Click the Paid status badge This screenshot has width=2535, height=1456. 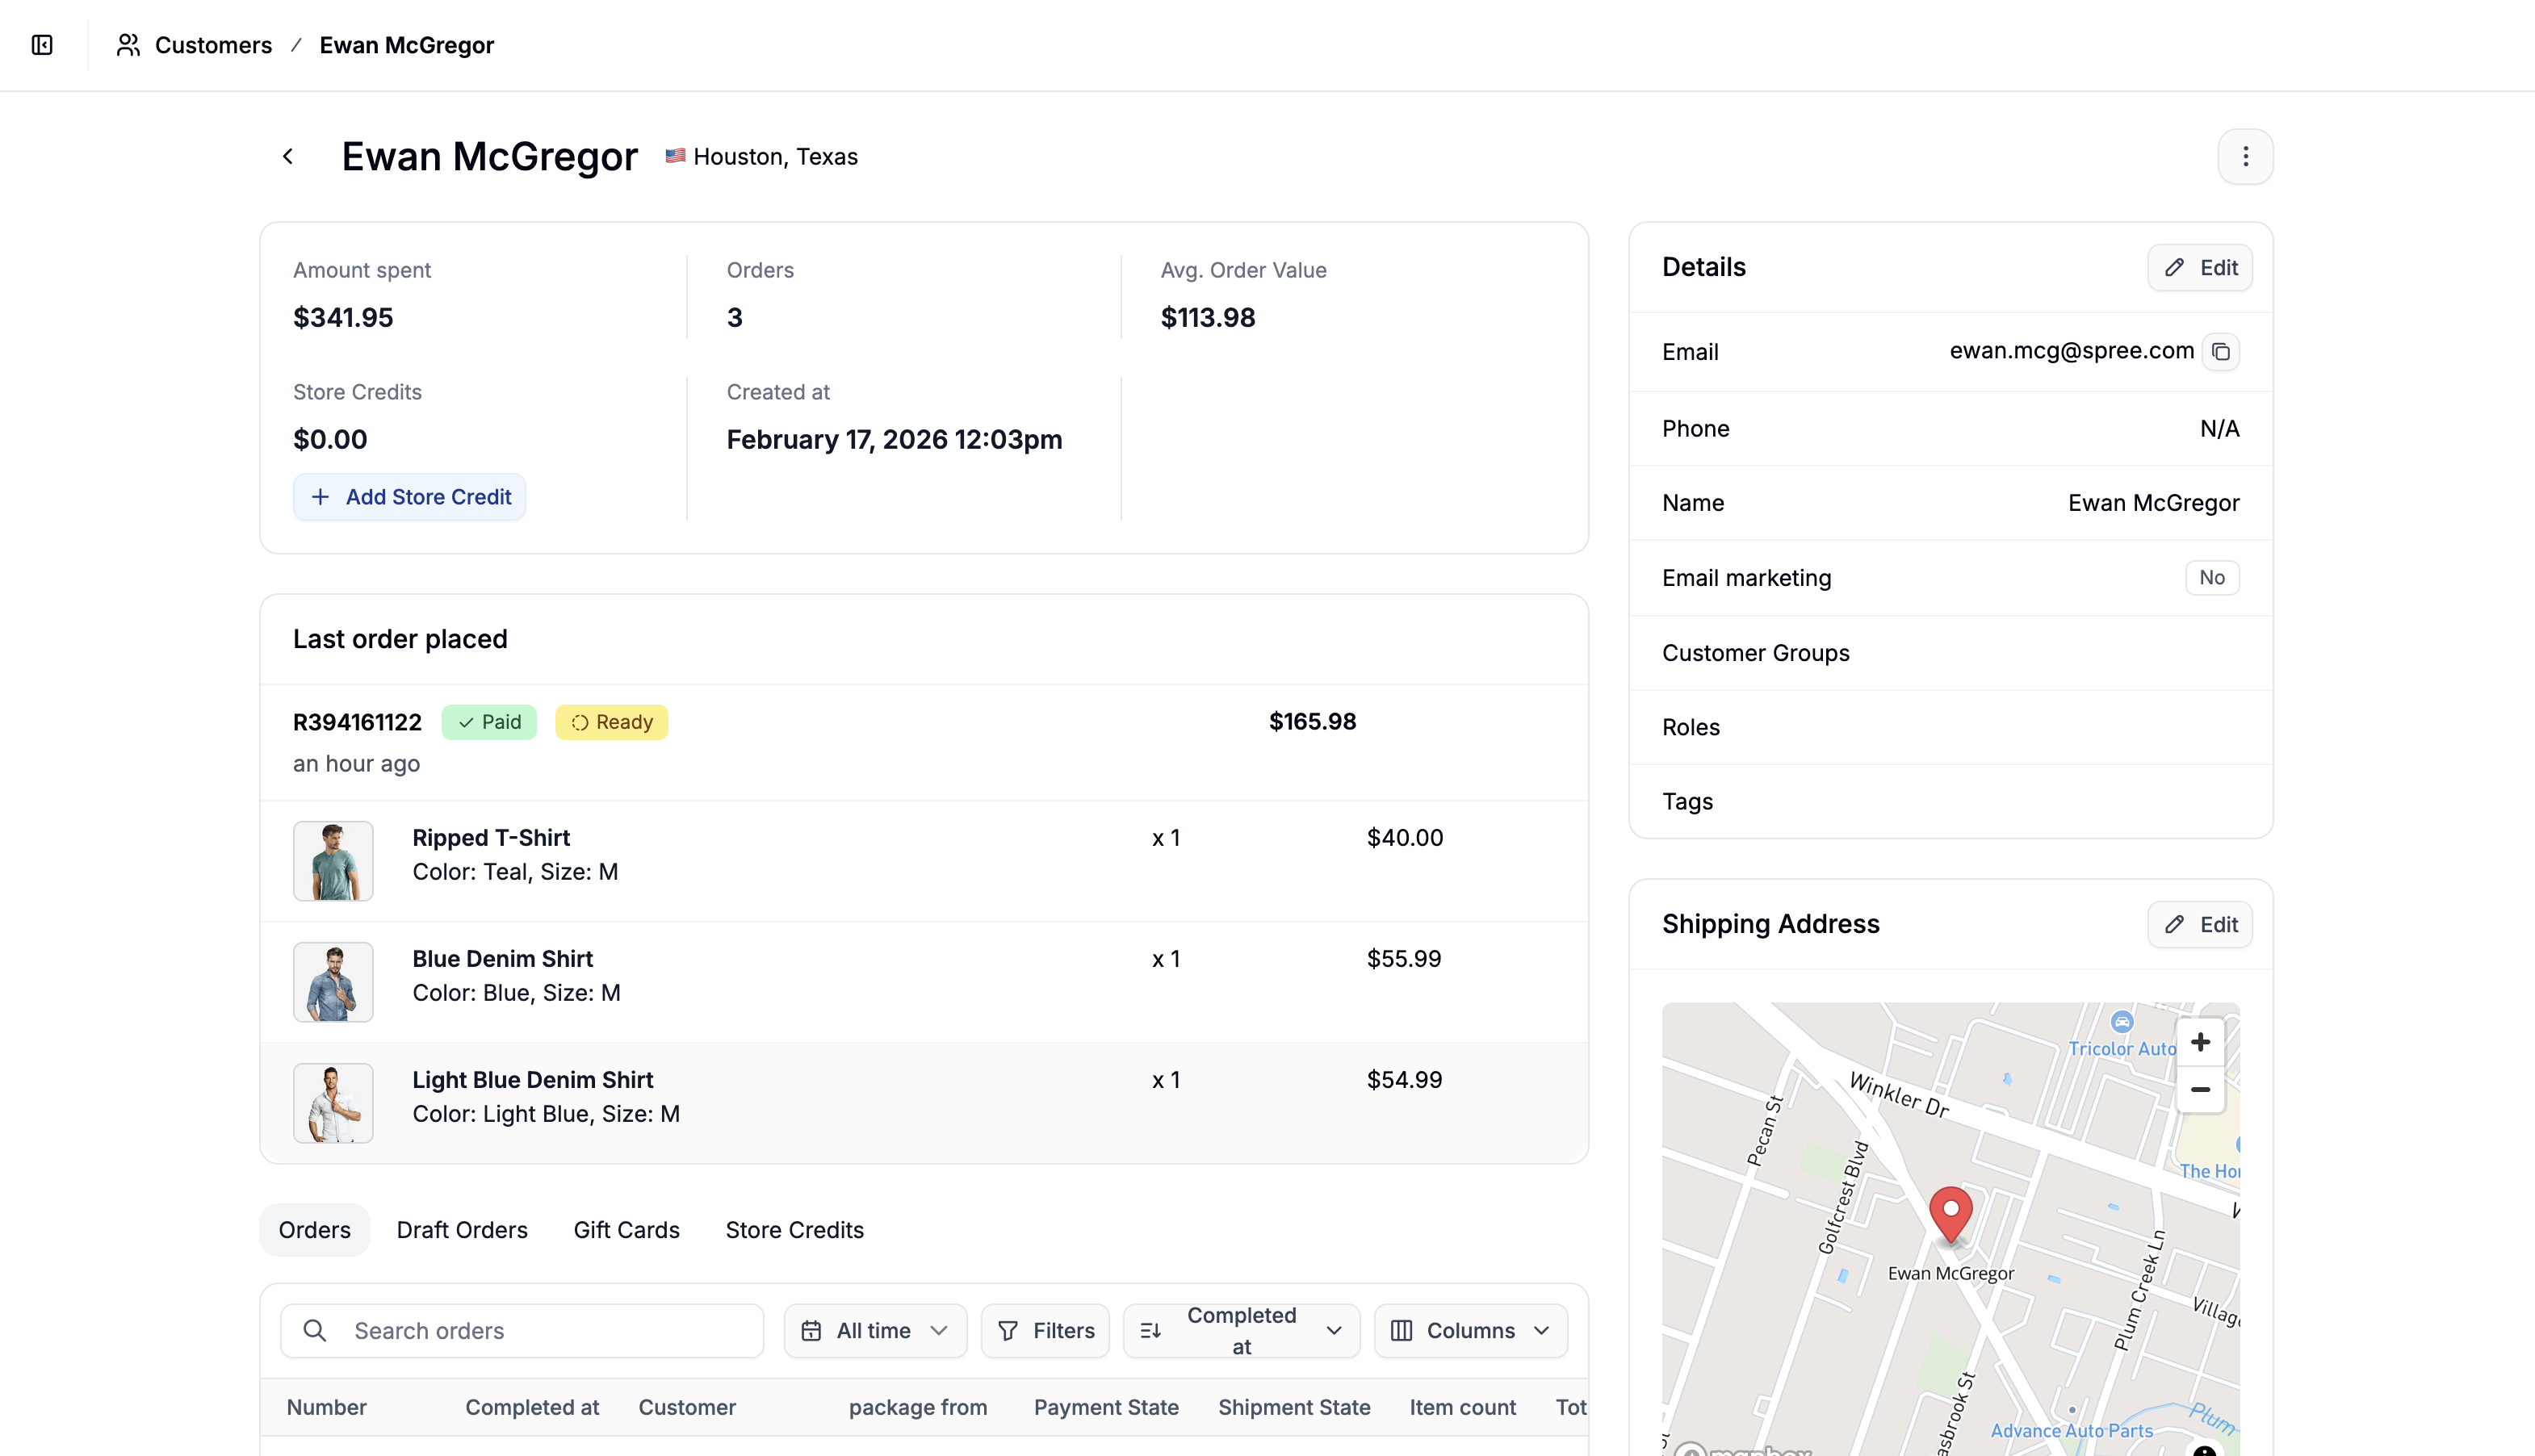pyautogui.click(x=489, y=722)
